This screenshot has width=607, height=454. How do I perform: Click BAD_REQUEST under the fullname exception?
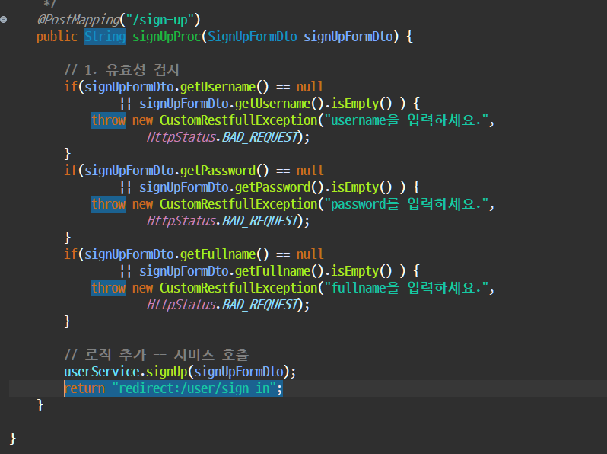pyautogui.click(x=260, y=305)
